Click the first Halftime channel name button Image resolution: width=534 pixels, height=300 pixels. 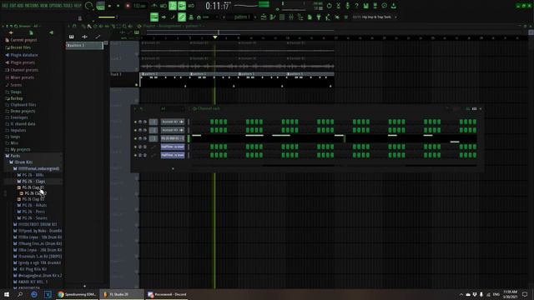tap(173, 147)
